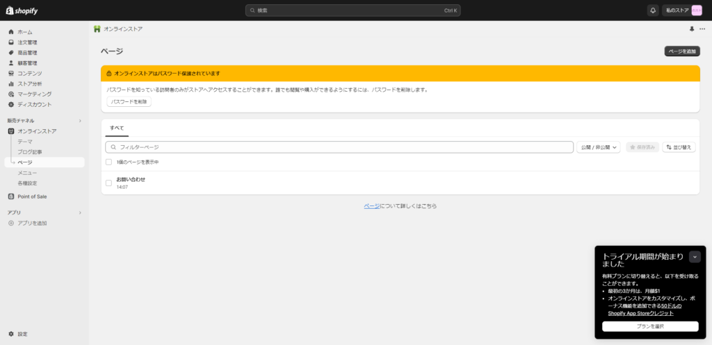Click the green online store icon in header
712x345 pixels.
pos(97,29)
